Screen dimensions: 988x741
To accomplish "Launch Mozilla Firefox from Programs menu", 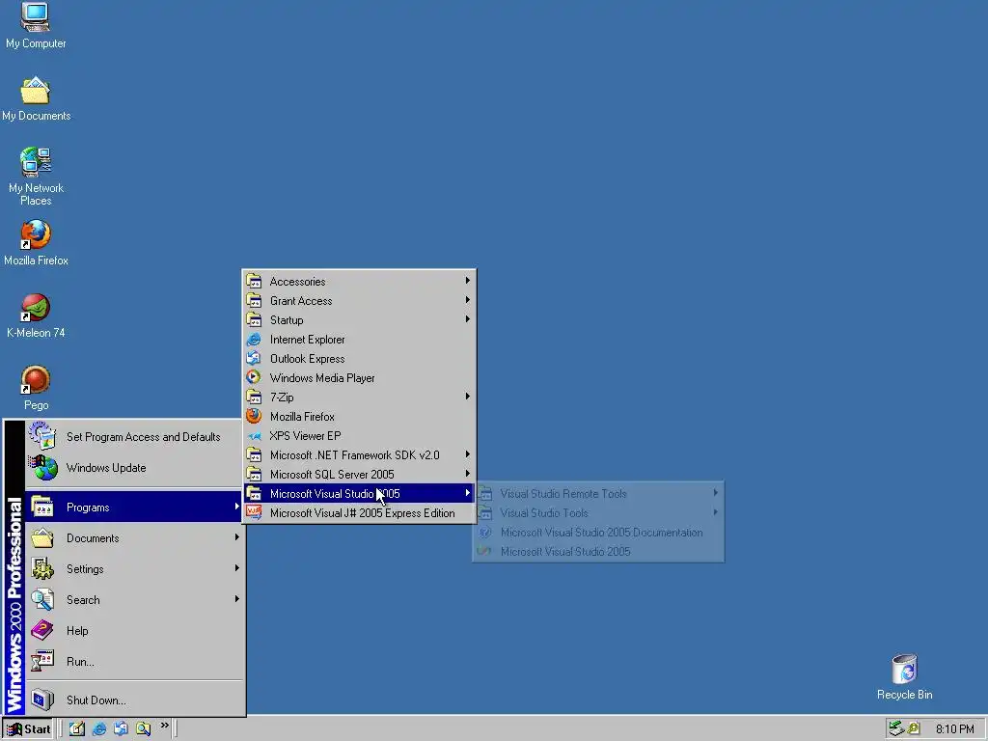I will 359,417.
